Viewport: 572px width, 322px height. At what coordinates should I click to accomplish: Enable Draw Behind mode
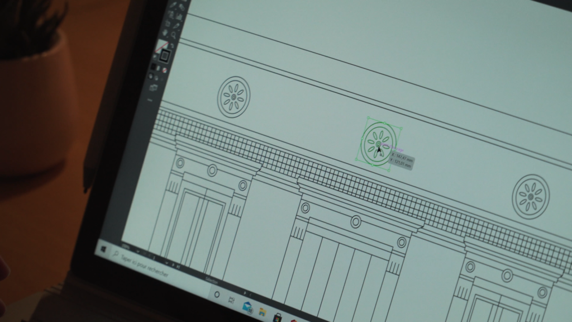click(156, 78)
